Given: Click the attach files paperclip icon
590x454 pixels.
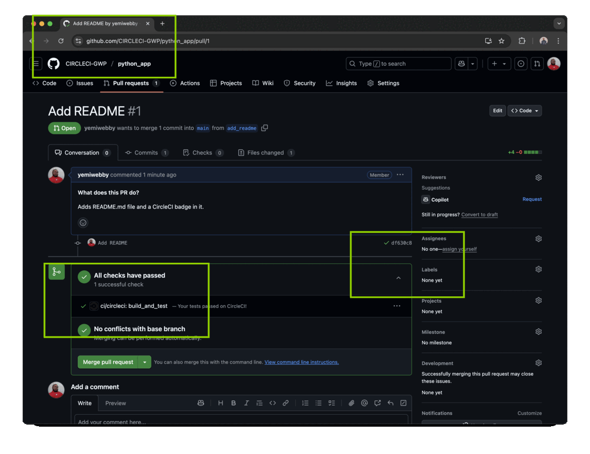Looking at the screenshot, I should click(351, 403).
